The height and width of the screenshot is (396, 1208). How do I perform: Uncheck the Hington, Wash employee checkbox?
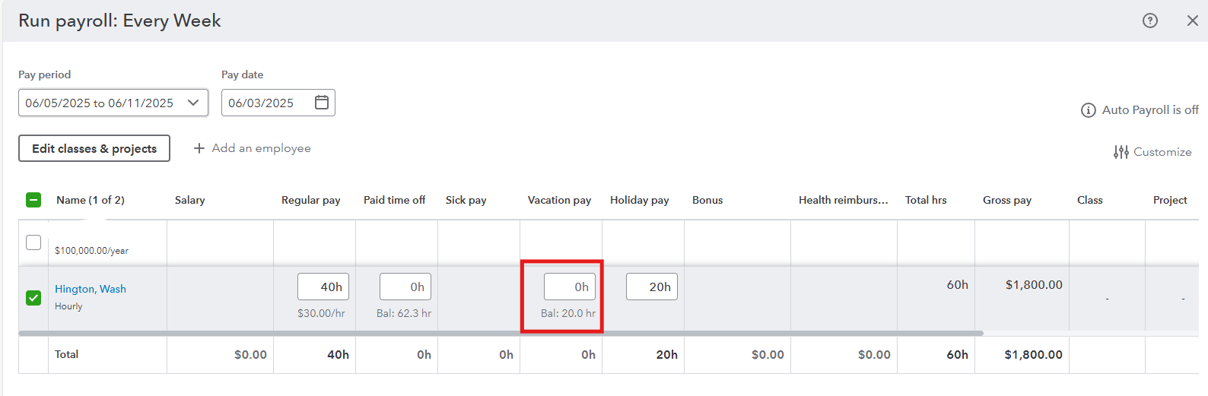(x=33, y=297)
